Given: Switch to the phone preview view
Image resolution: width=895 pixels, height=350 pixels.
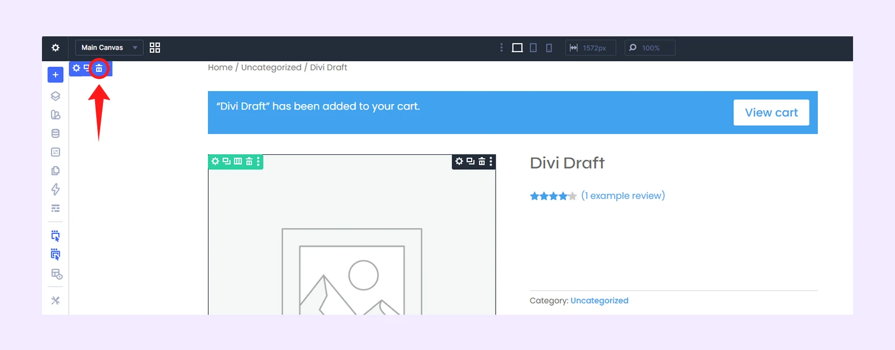Looking at the screenshot, I should 549,48.
